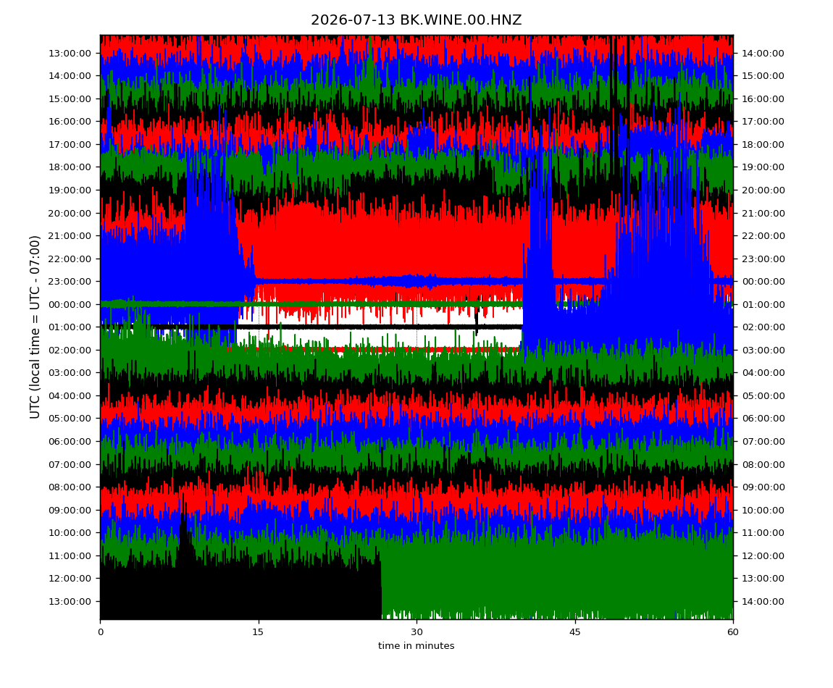
Task: Select the 00:00:00 UTC tick on left axis
Action: 70,304
